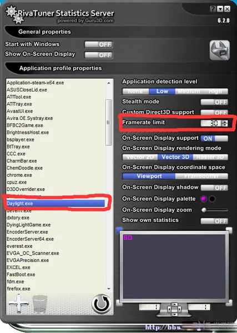Toggle Show own statistics switch
This screenshot has height=333, width=237.
pyautogui.click(x=214, y=221)
